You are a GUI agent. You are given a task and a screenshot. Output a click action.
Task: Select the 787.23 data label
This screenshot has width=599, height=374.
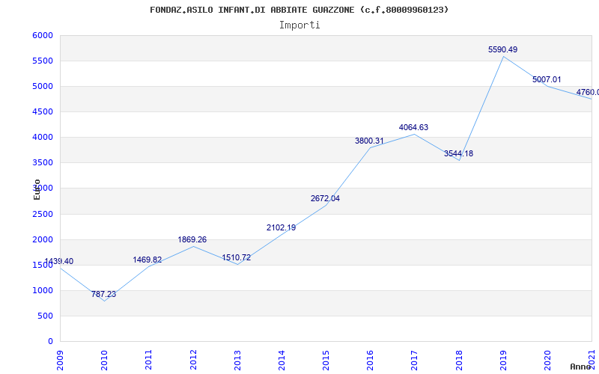point(103,294)
